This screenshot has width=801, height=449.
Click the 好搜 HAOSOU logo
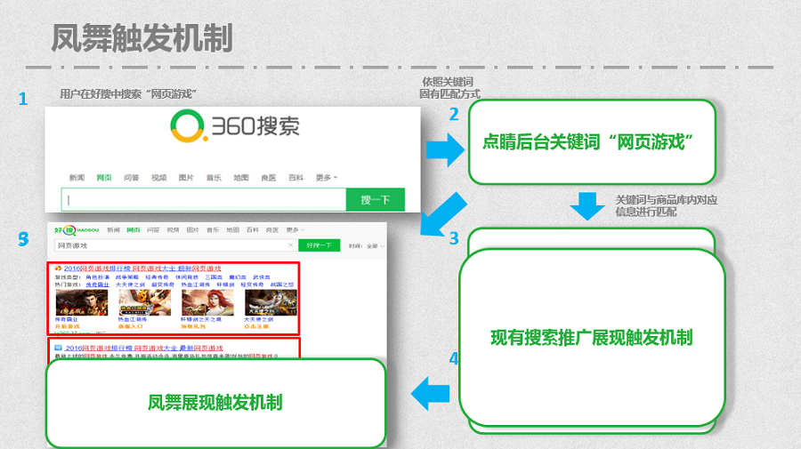pyautogui.click(x=76, y=229)
